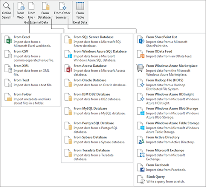This screenshot has width=206, height=187.
Task: Click the SQL Server Database icon
Action: point(68,40)
